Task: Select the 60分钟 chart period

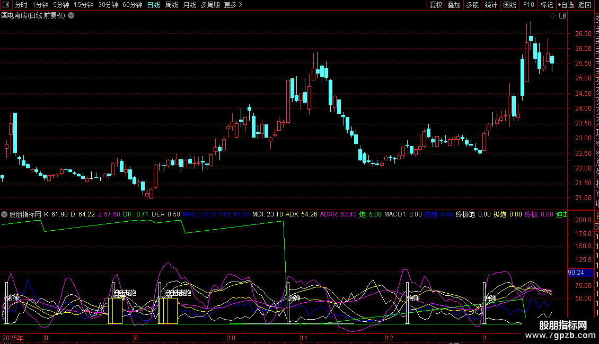Action: point(133,5)
